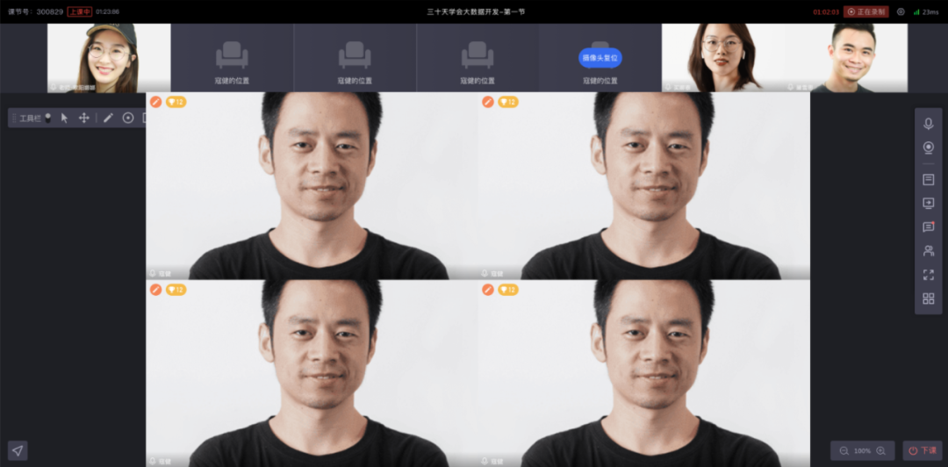Toggle the webcam camera icon

click(x=928, y=147)
